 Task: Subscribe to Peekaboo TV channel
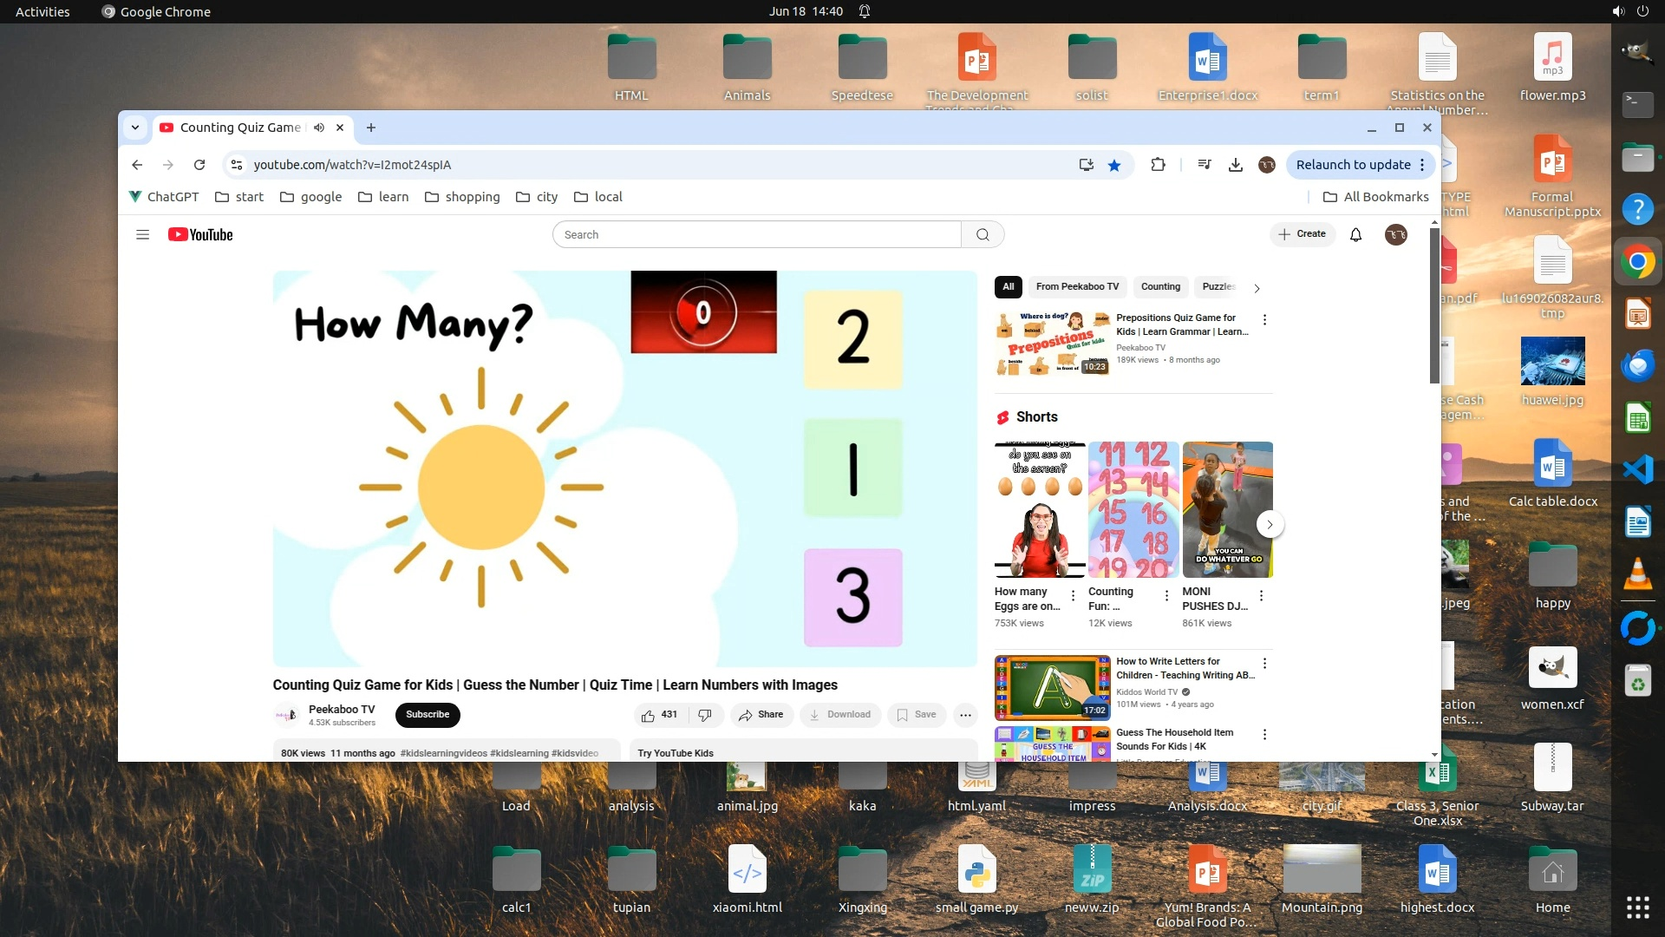point(428,715)
